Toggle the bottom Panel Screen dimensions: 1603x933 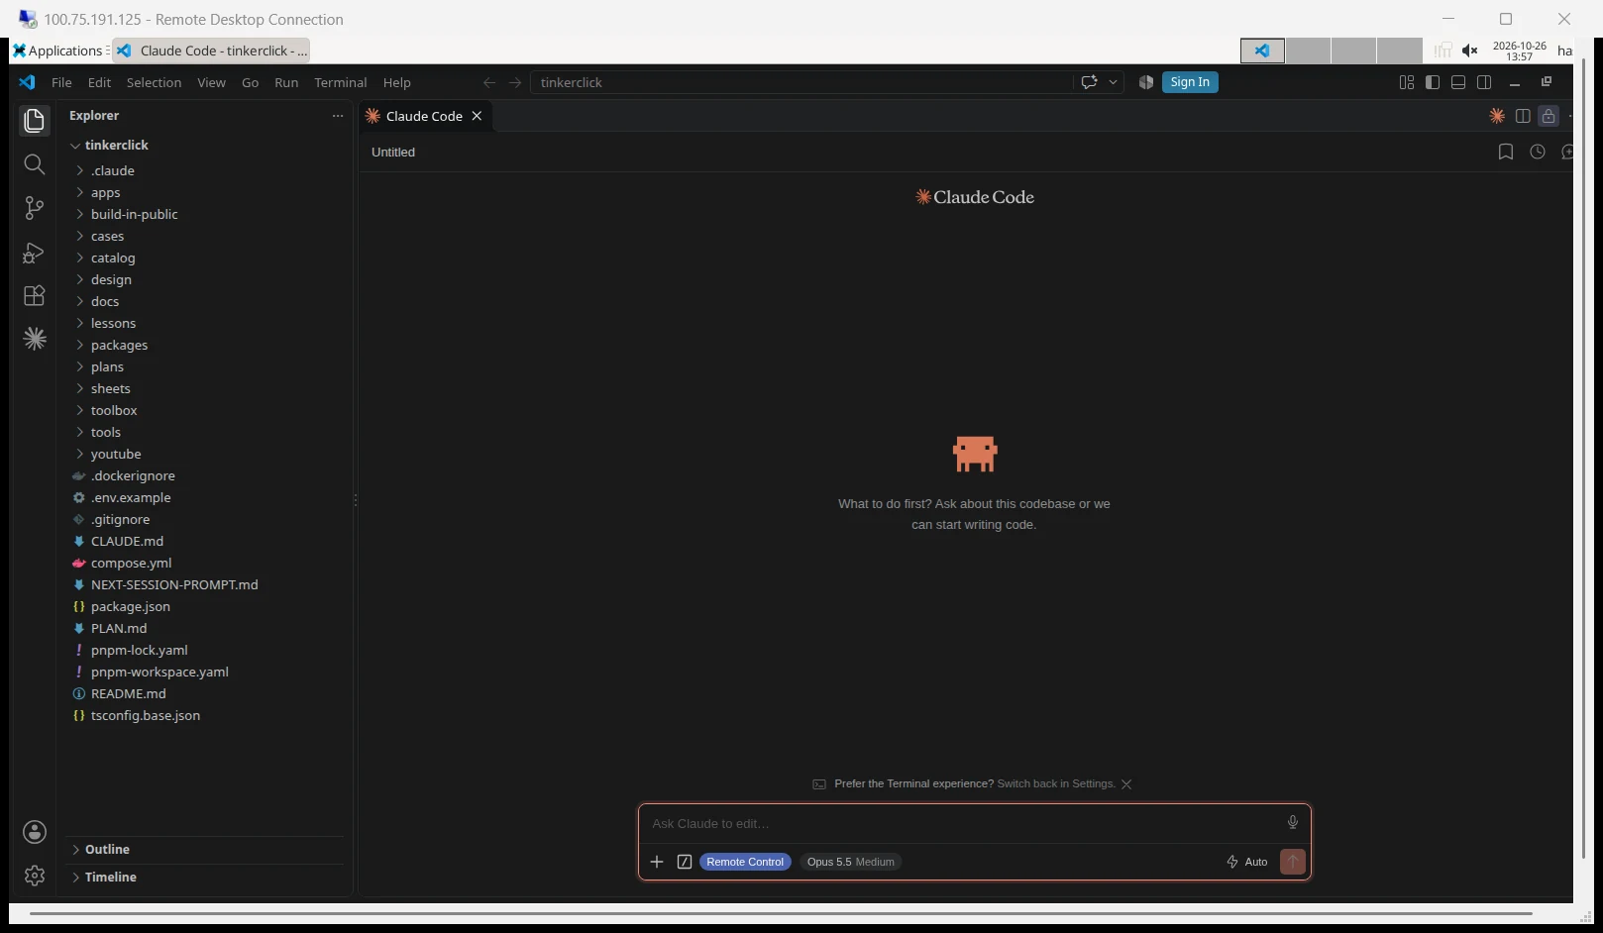coord(1457,82)
